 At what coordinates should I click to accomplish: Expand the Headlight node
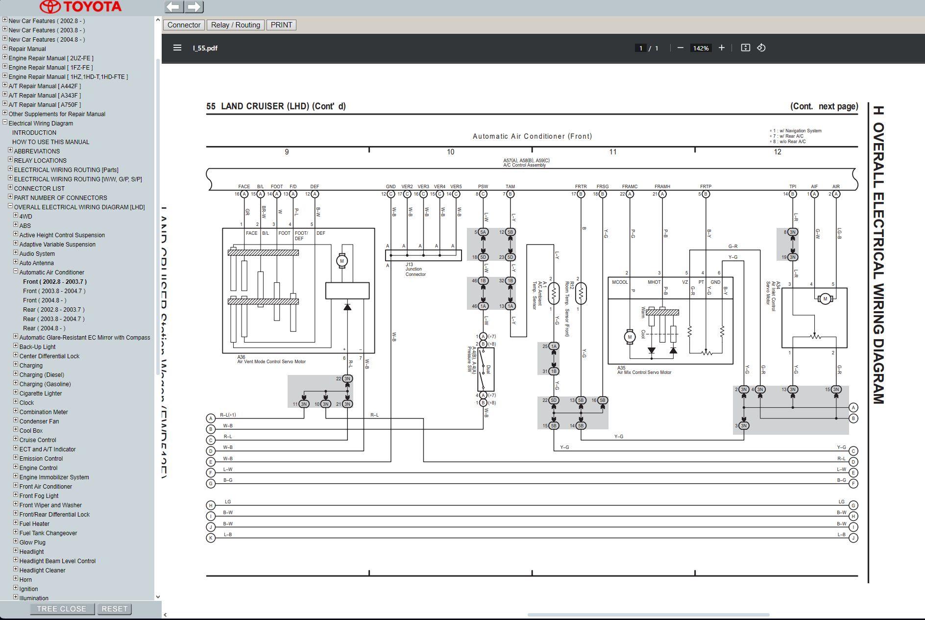[x=16, y=551]
